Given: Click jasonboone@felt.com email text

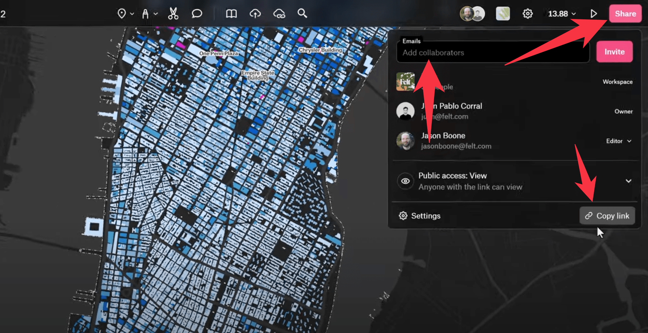Looking at the screenshot, I should [x=456, y=146].
